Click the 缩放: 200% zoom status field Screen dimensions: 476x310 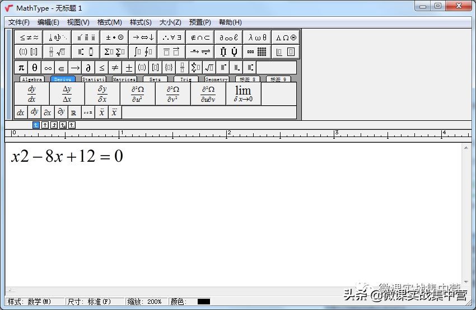pos(147,302)
